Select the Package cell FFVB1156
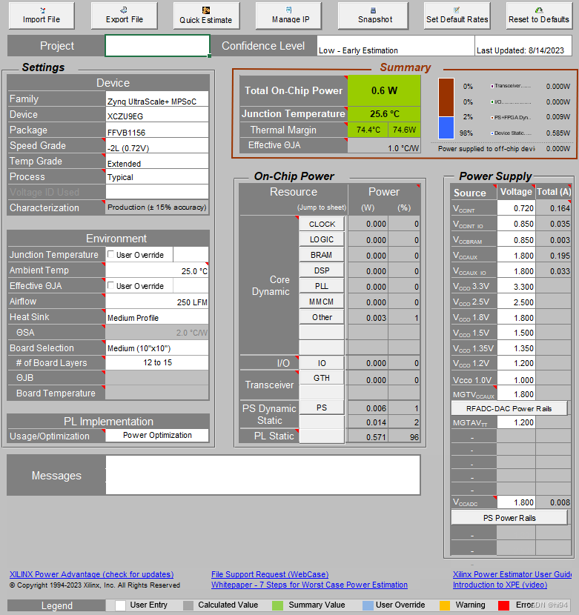Viewport: 579px width, 615px height. tap(157, 130)
